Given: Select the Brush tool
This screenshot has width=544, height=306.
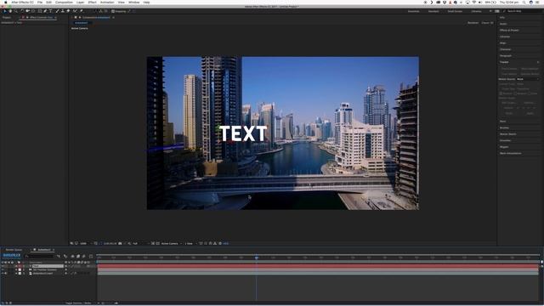Looking at the screenshot, I should click(57, 11).
